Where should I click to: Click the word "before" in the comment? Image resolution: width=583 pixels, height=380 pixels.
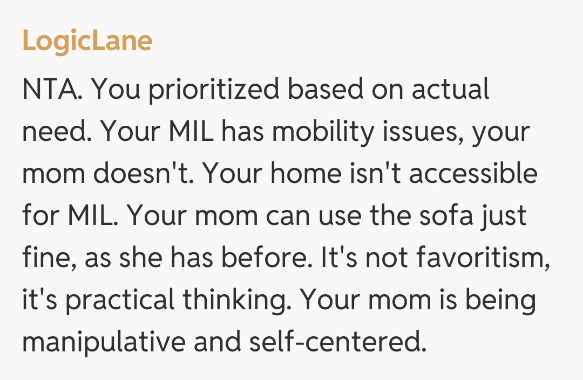[266, 259]
